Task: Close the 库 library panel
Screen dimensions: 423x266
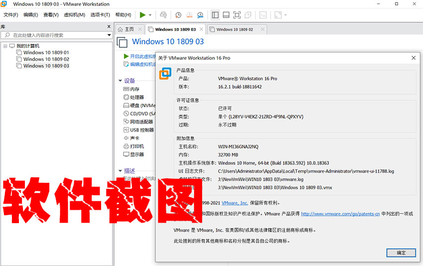Action: 109,26
